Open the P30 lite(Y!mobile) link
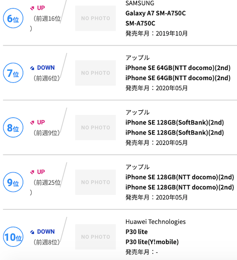The height and width of the screenshot is (260, 237). 152,242
